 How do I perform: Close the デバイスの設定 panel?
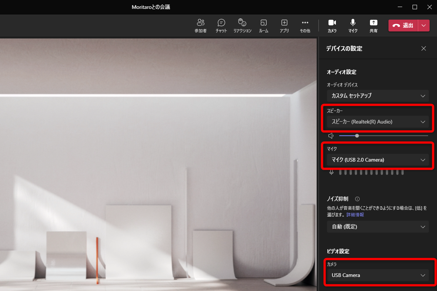pyautogui.click(x=424, y=48)
